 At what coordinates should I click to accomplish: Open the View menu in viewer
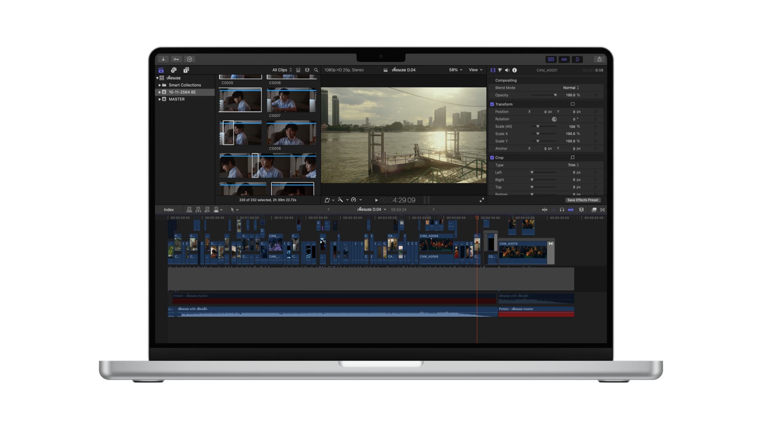(x=475, y=70)
